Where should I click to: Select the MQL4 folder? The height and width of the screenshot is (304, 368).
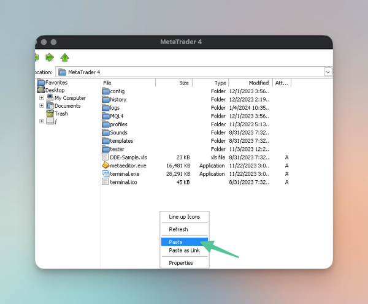coord(118,116)
